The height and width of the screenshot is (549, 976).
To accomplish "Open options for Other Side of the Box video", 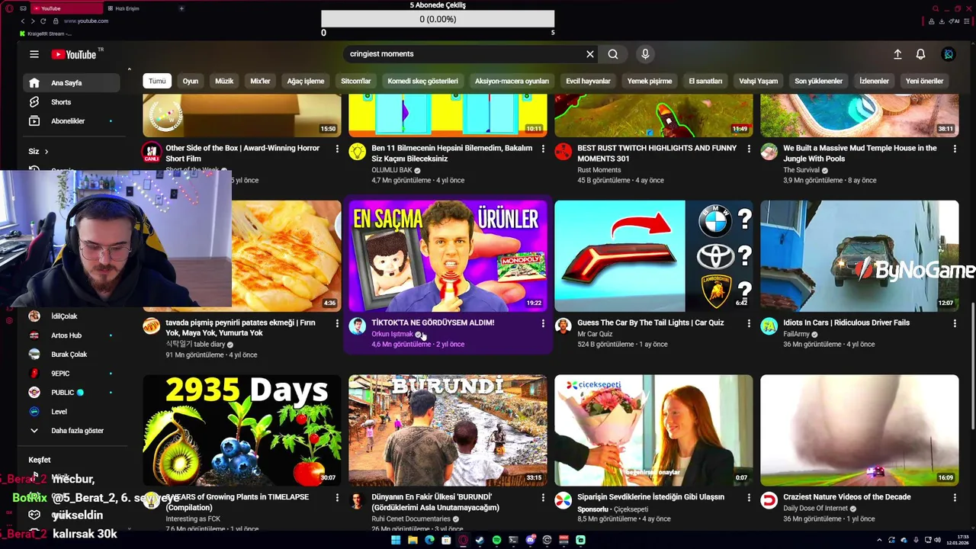I will click(337, 149).
